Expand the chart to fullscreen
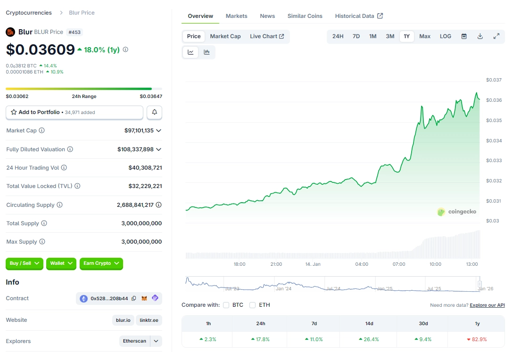 [496, 36]
